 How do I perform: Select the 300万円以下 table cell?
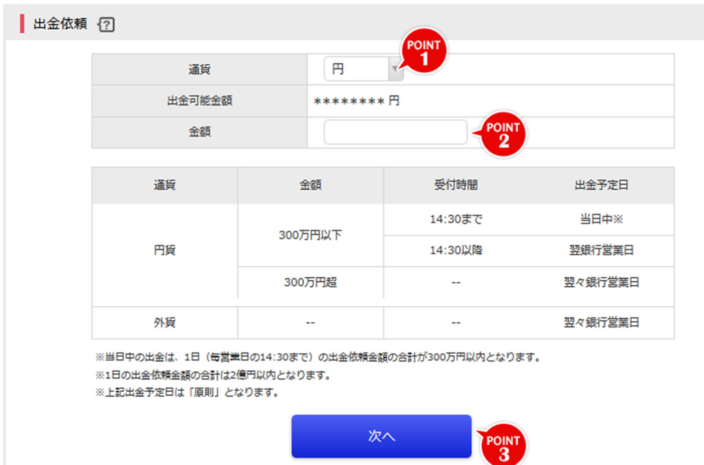310,235
